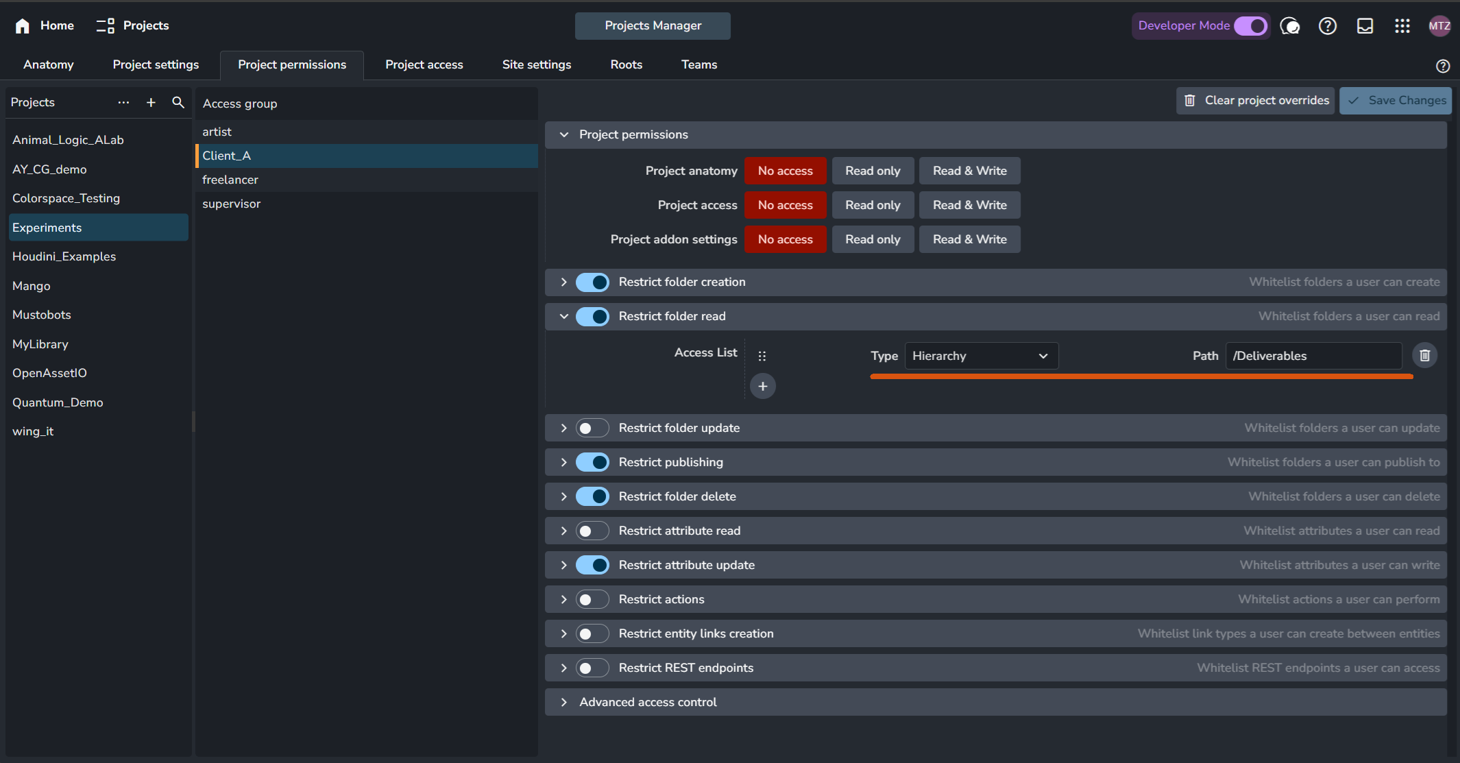Switch to the Project access tab
This screenshot has height=763, width=1460.
424,64
